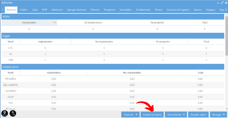Select the CE row label in Cajas
This screenshot has height=118, width=228.
coord(11,54)
